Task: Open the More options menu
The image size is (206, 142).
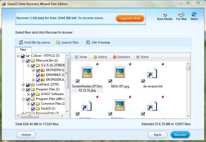Action: [x=194, y=16]
